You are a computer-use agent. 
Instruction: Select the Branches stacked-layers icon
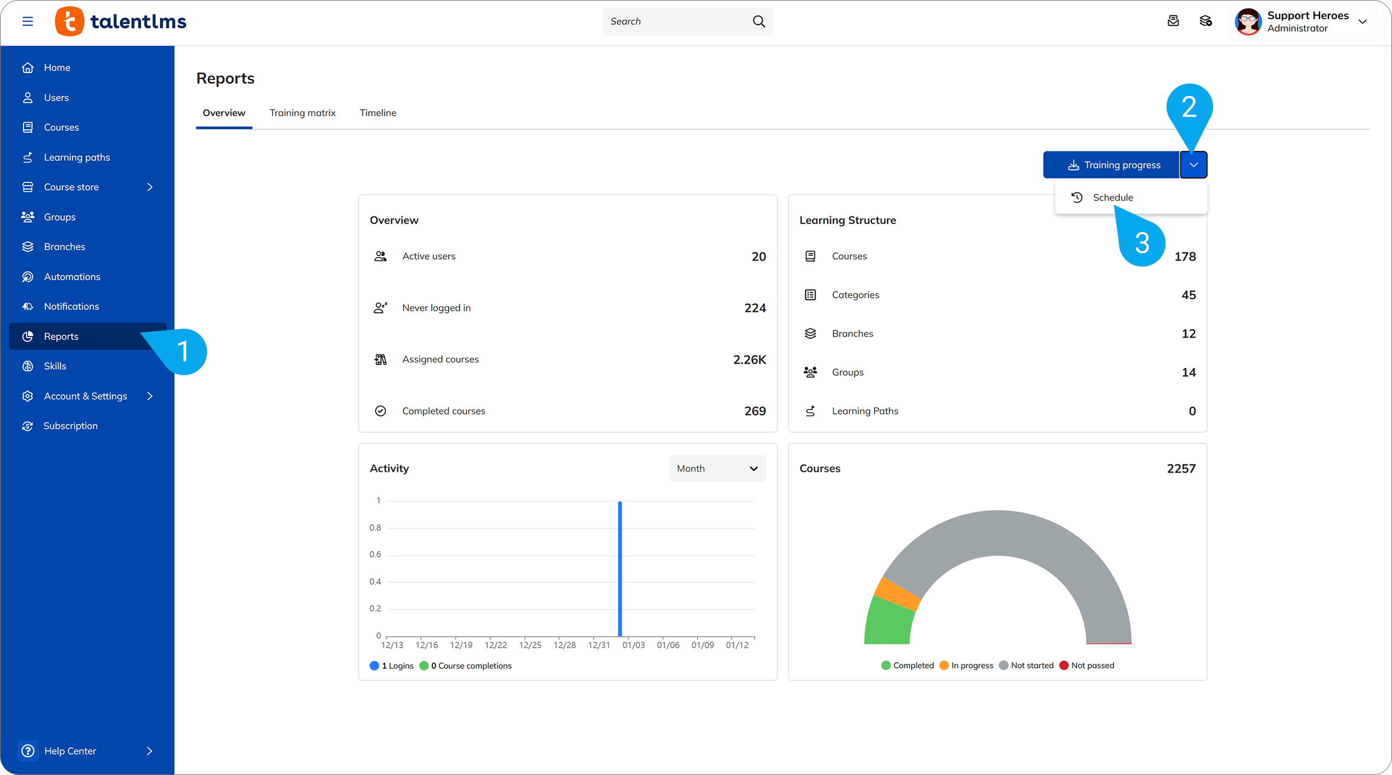coord(28,246)
